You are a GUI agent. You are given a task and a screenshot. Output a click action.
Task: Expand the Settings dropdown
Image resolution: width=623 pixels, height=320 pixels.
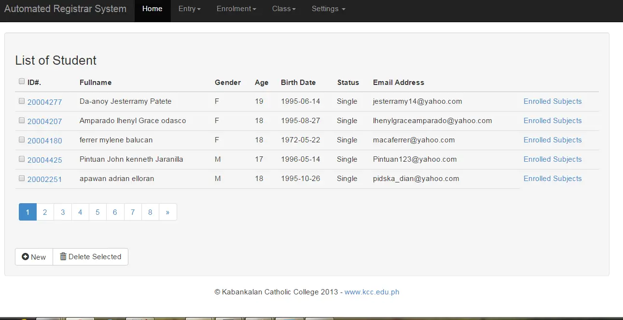coord(328,9)
